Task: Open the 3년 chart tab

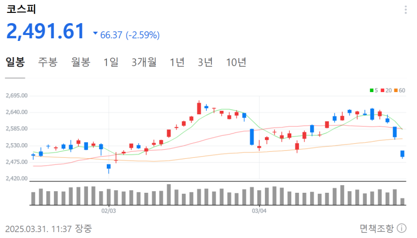Action: [206, 62]
